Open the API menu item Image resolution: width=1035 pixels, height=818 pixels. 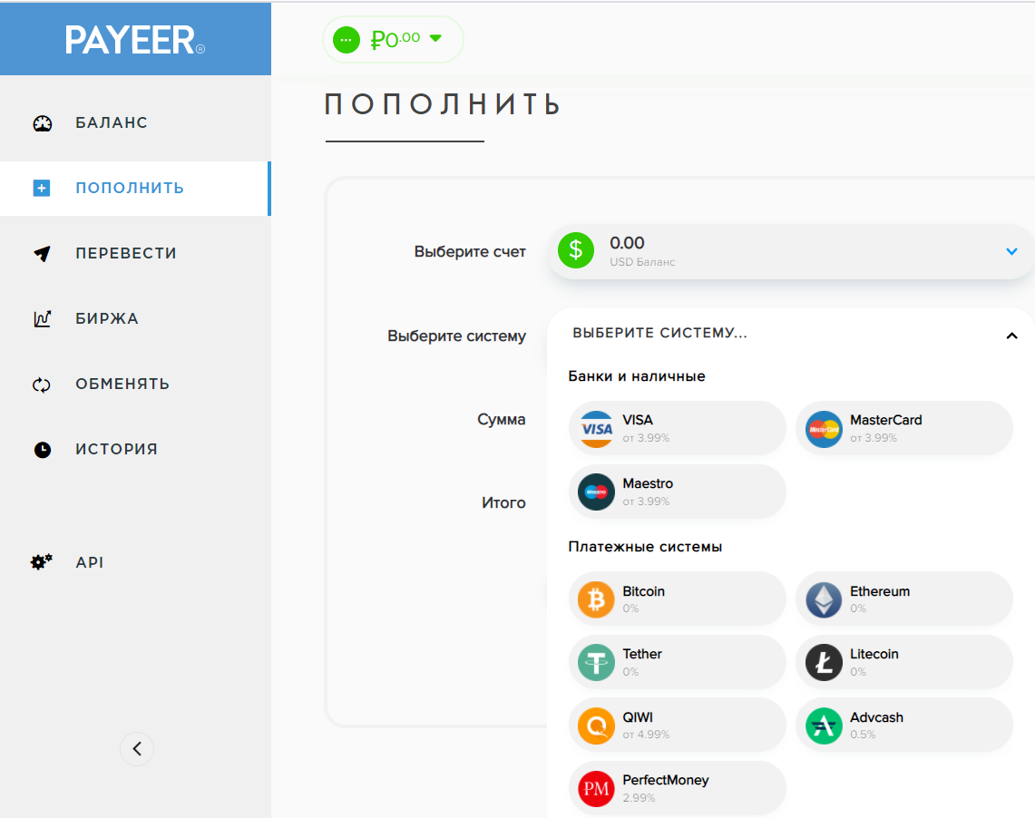tap(135, 562)
